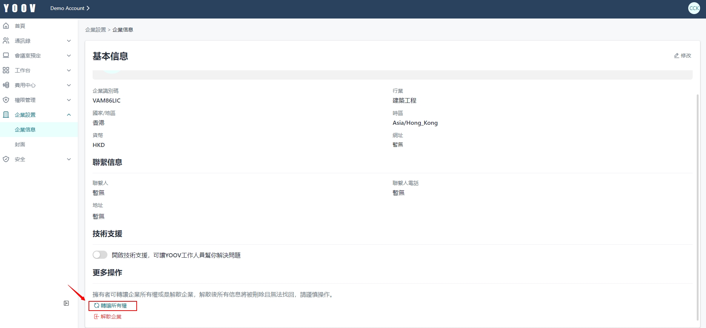Click the workbench grid icon
Image resolution: width=706 pixels, height=328 pixels.
click(6, 70)
